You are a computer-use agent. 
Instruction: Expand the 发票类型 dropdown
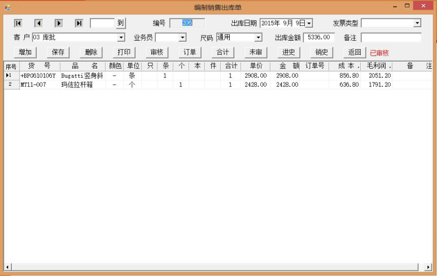(x=417, y=23)
